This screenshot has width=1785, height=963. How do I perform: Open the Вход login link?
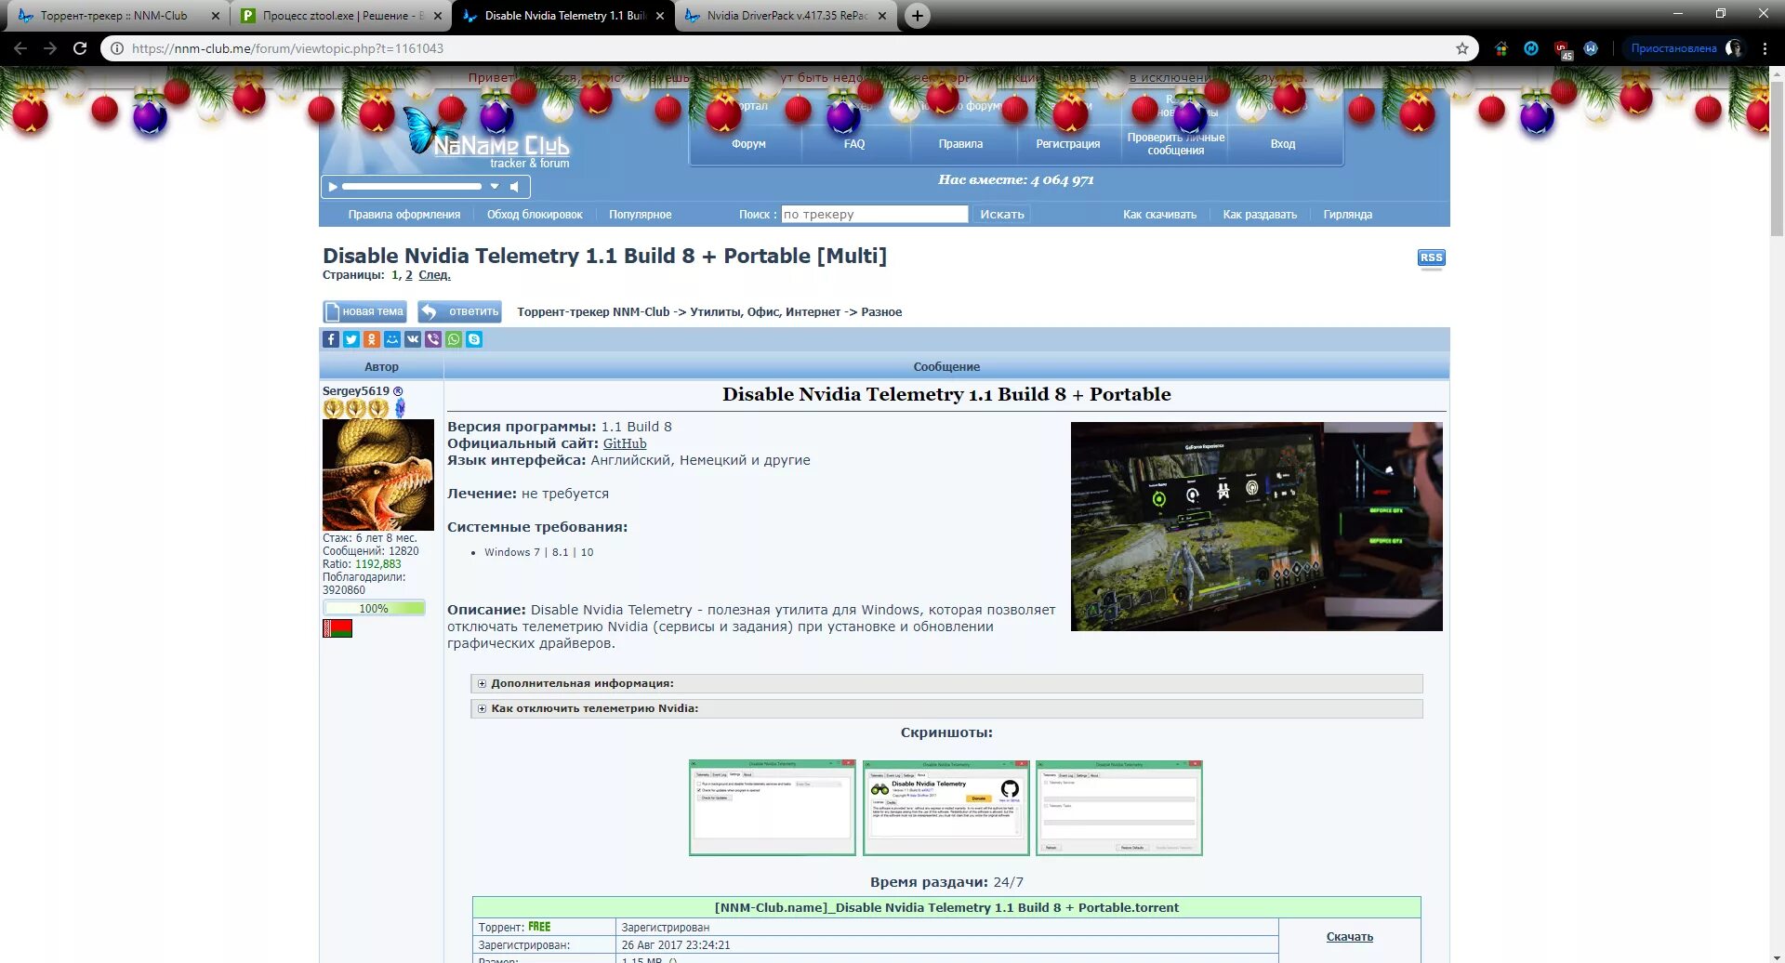coord(1283,144)
